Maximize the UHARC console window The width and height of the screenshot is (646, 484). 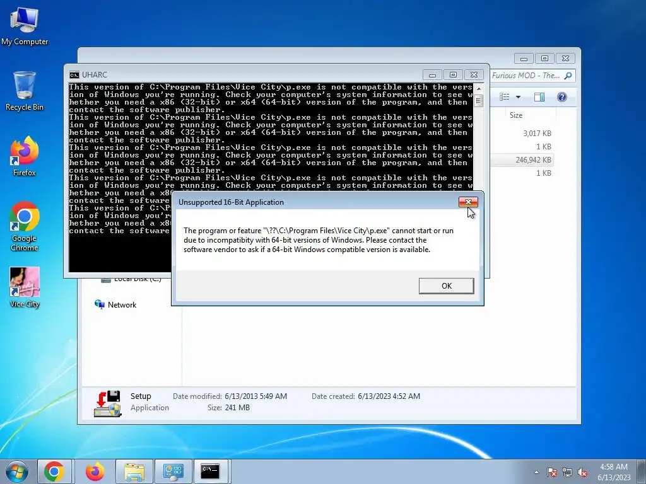[453, 75]
